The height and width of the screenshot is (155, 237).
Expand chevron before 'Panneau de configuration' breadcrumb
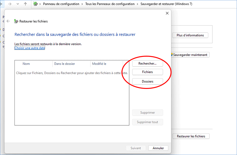click(x=40, y=4)
